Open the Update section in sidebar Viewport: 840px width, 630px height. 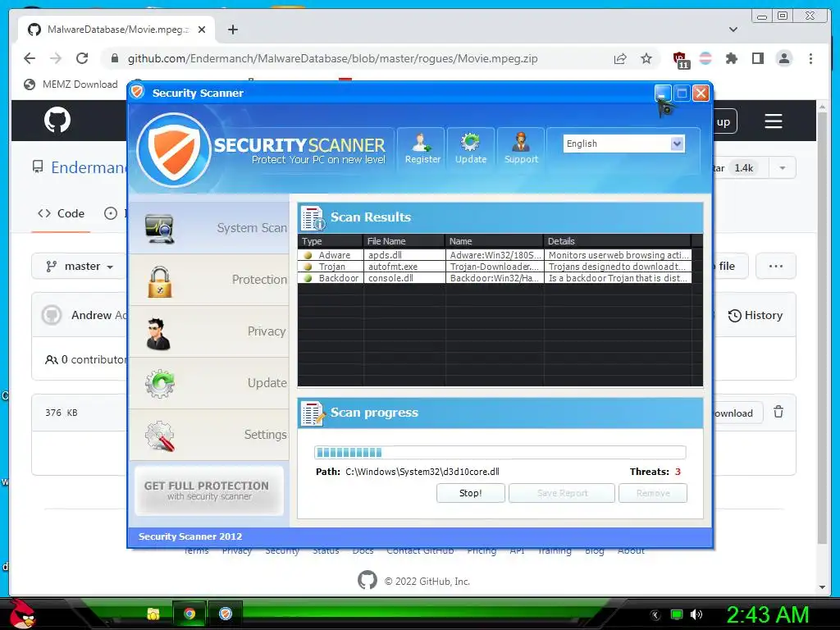point(209,383)
